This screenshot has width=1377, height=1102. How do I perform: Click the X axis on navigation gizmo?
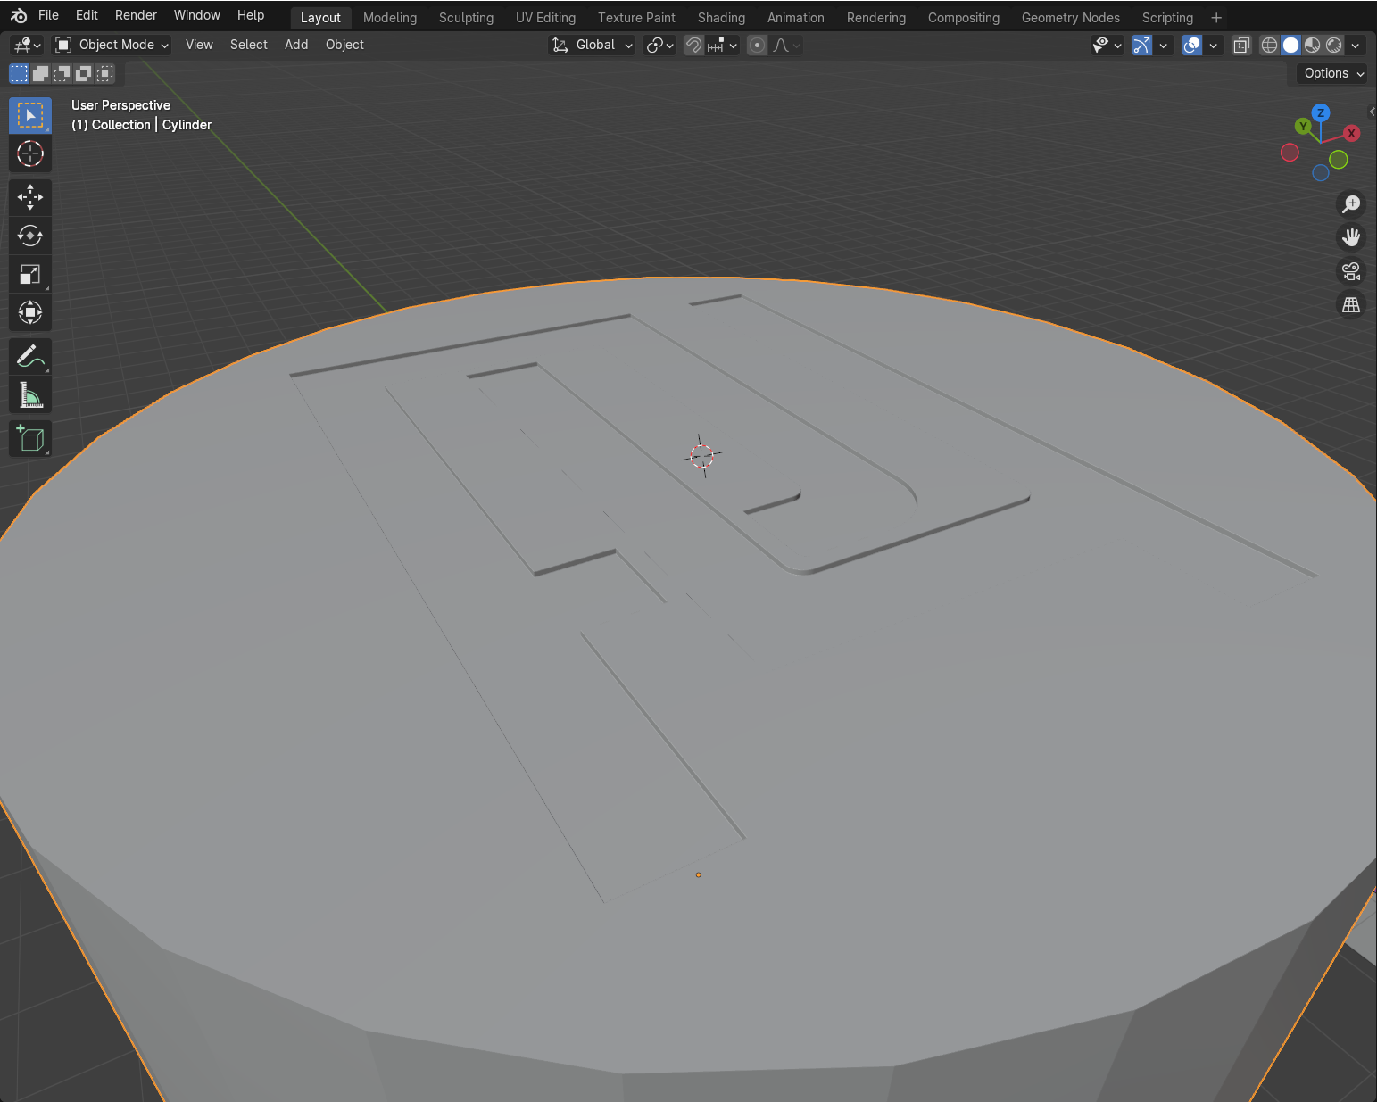tap(1351, 133)
